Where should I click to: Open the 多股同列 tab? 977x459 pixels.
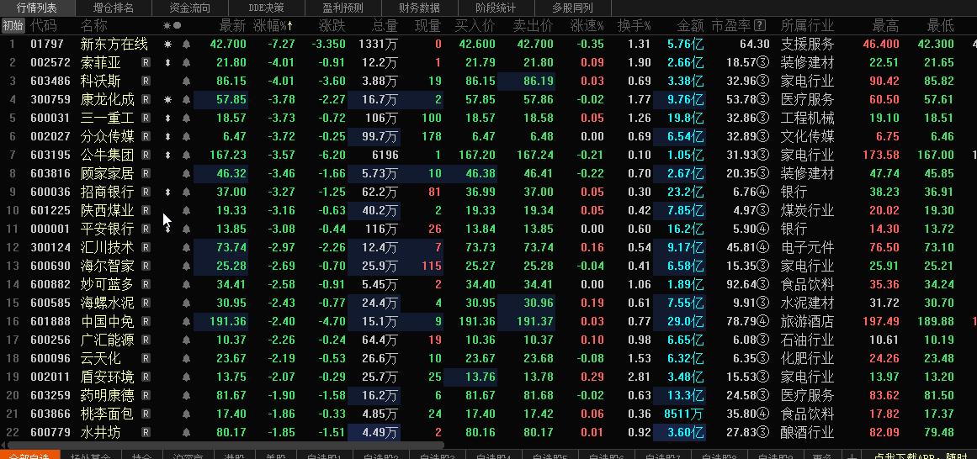pos(572,8)
